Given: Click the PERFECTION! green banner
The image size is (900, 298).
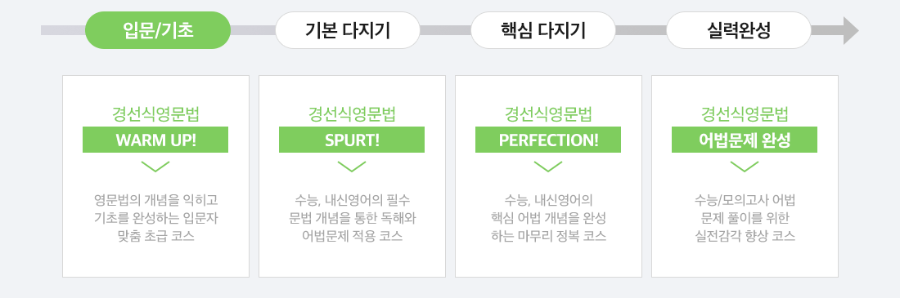Looking at the screenshot, I should tap(548, 140).
